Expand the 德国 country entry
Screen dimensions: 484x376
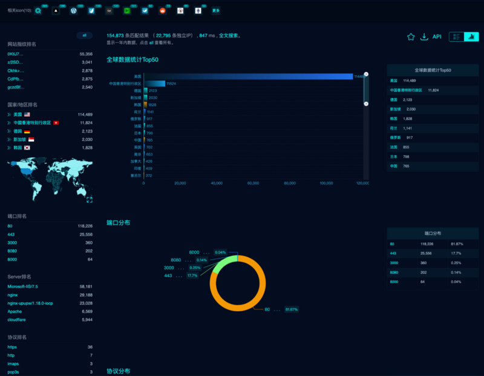point(10,131)
